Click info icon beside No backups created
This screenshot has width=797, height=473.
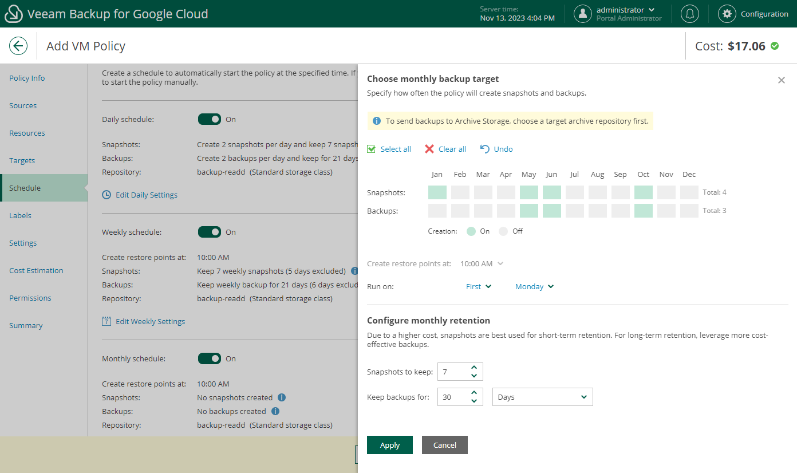(x=275, y=411)
